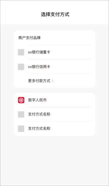The height and width of the screenshot is (186, 109).
Task: Expand the chevron arrow after 更多付款方式
Action: (x=53, y=81)
